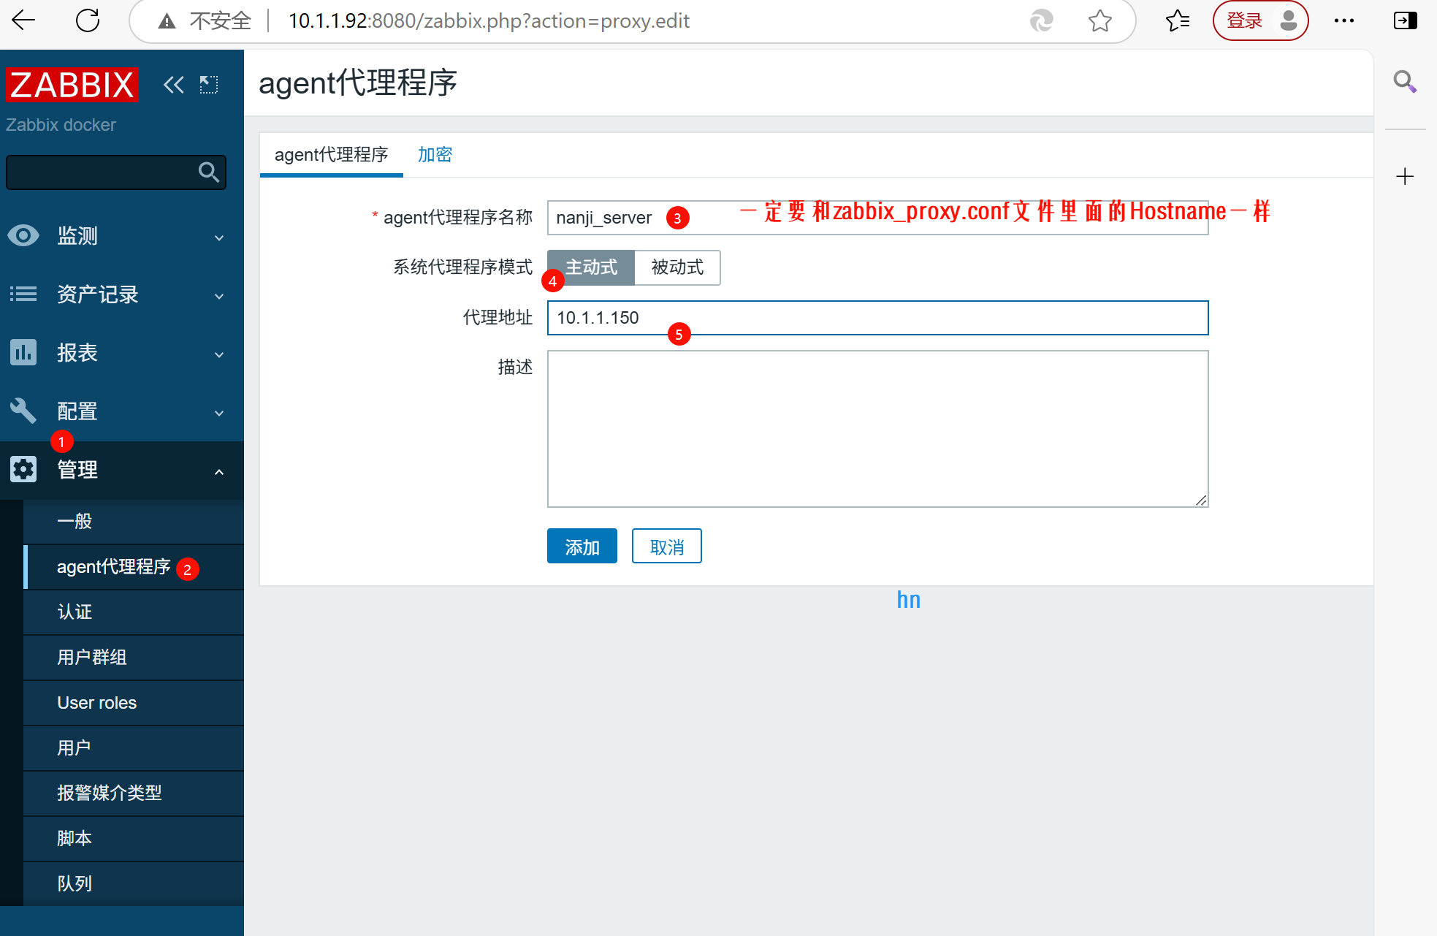Click the 资产记录 list icon

point(23,294)
